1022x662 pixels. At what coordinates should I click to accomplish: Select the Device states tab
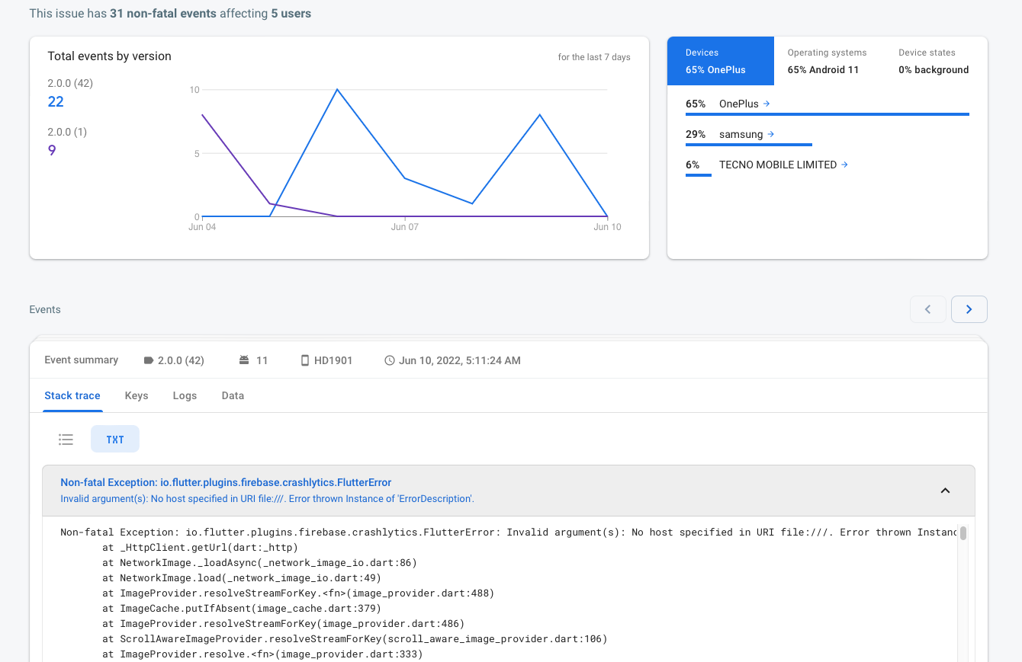tap(934, 61)
